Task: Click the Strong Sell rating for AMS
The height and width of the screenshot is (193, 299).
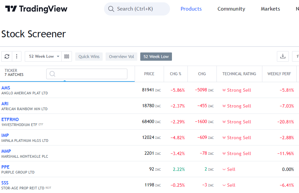Action: (x=237, y=90)
